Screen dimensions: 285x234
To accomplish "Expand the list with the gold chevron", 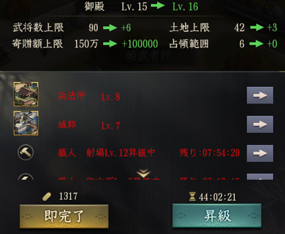I will pos(143,173).
